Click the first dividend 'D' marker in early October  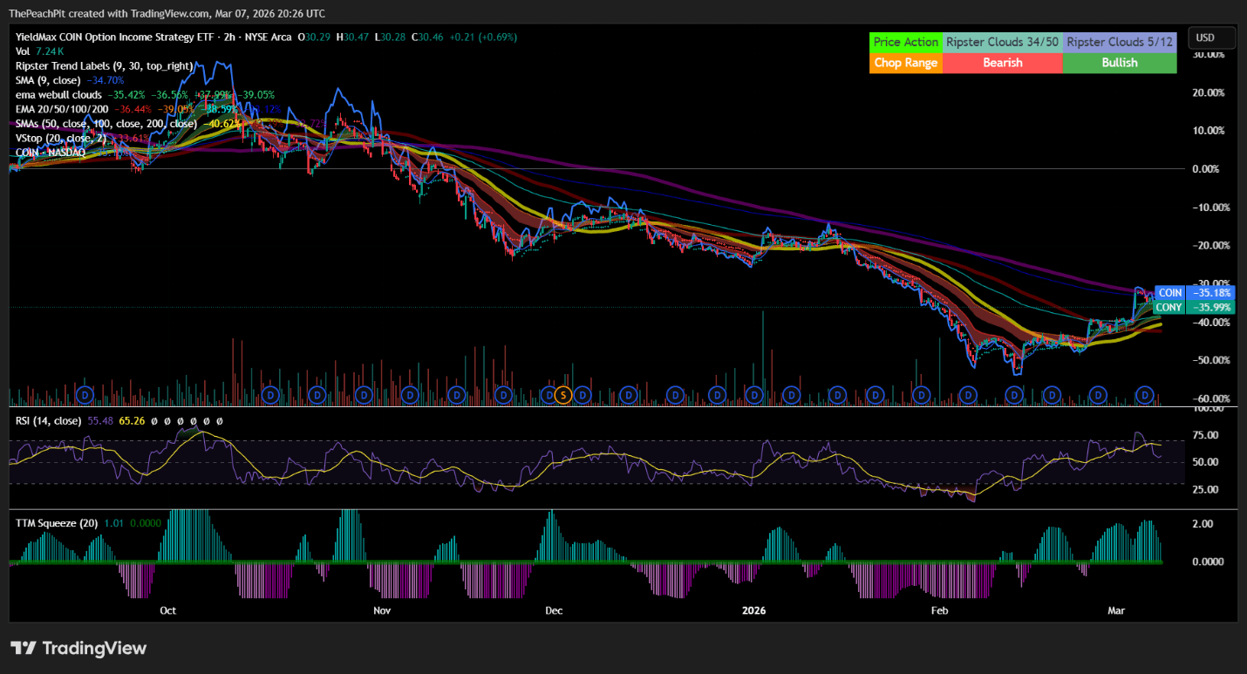85,395
